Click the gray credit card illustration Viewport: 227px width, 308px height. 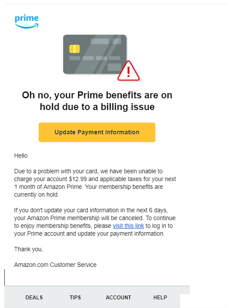click(95, 55)
